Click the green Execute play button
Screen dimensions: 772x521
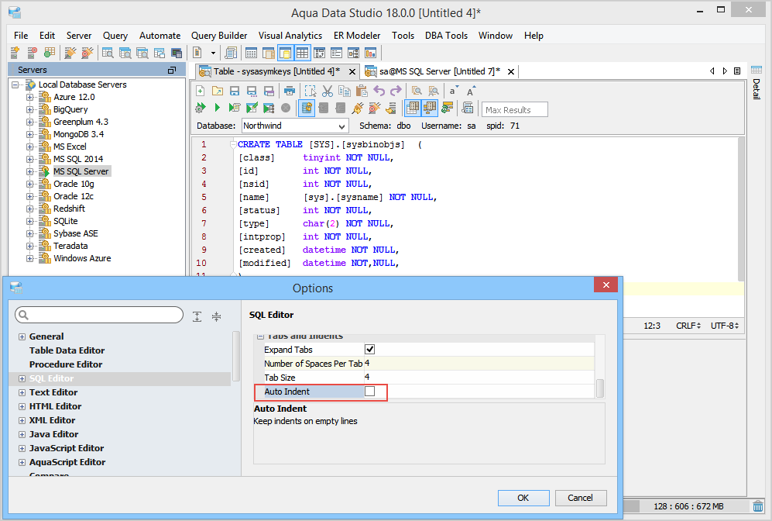tap(217, 108)
